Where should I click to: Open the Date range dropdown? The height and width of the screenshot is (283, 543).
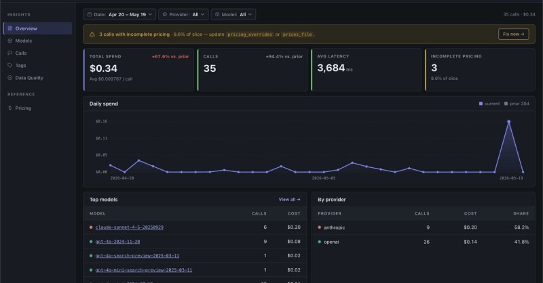[x=119, y=14]
